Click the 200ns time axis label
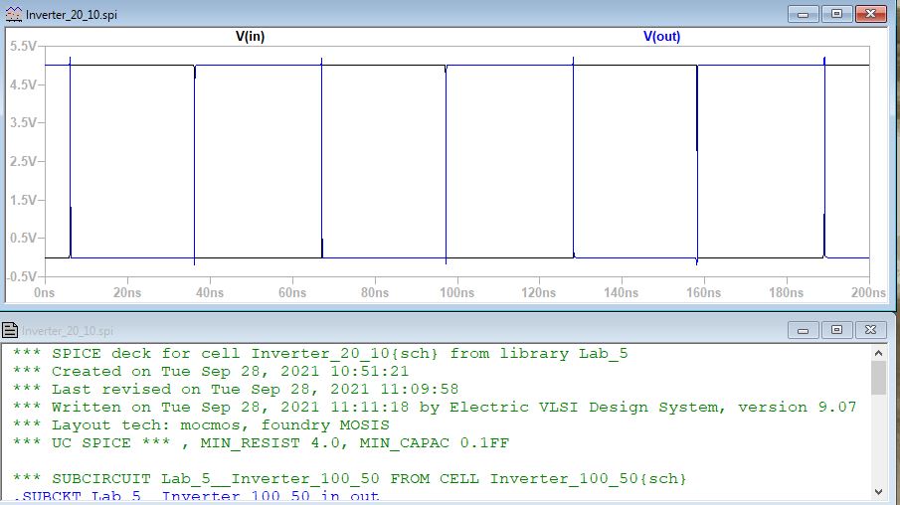 tap(868, 292)
